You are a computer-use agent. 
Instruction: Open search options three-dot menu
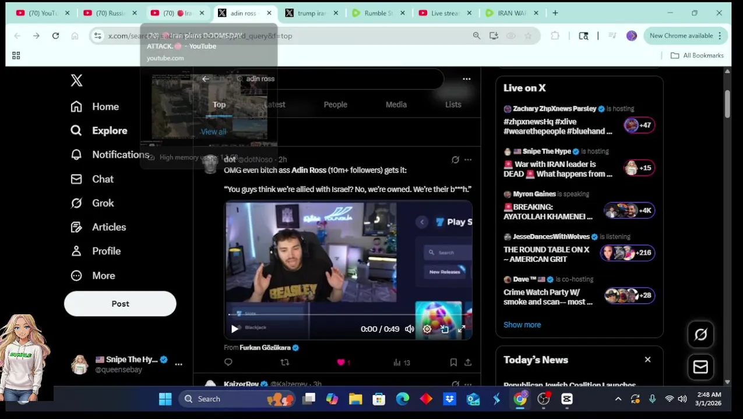click(467, 79)
